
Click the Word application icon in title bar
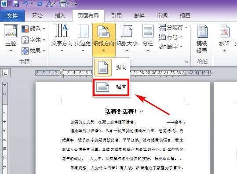point(4,4)
